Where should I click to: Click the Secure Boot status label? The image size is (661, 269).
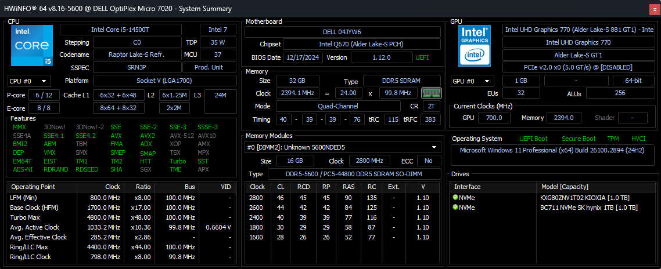(579, 139)
